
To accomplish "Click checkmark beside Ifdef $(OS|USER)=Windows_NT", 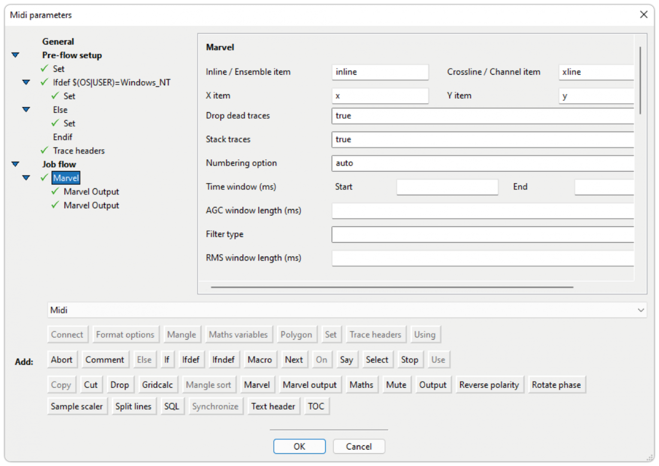I will point(45,82).
